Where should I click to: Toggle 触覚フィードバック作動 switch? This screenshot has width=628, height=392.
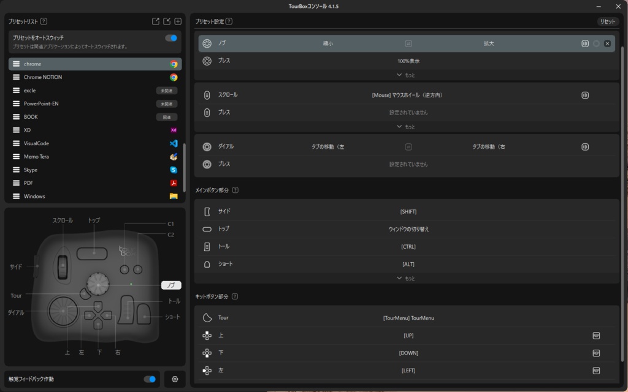[x=150, y=379]
